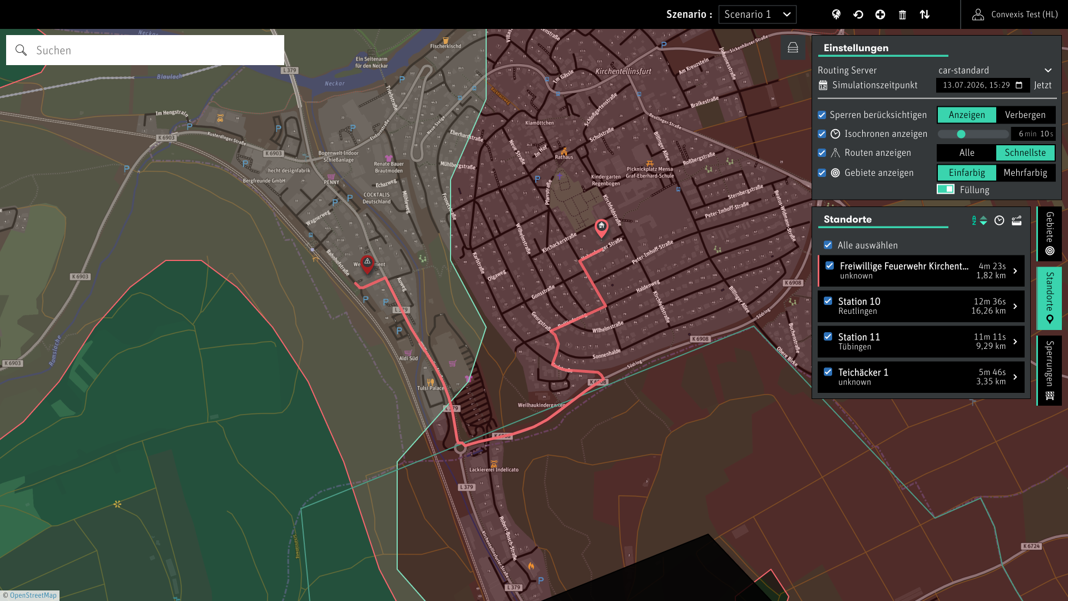Uncheck the Station 11 checkbox

coord(828,336)
